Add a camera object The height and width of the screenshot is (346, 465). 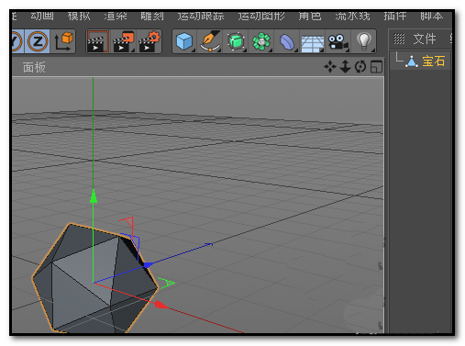point(338,41)
